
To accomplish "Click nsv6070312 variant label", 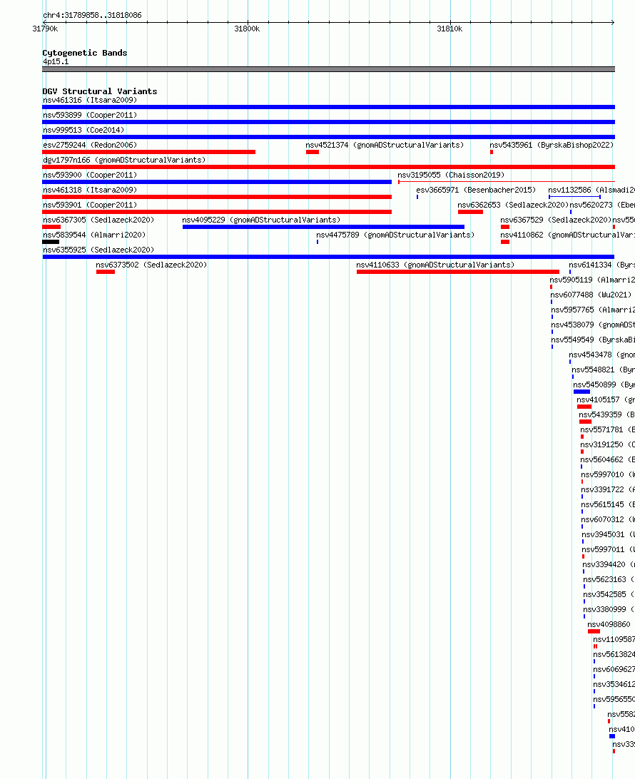I will tap(608, 519).
